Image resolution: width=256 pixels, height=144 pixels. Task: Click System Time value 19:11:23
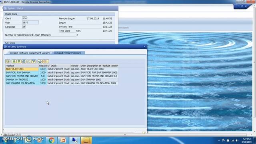107,27
